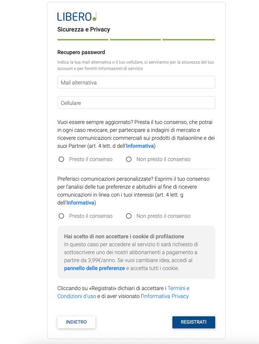The height and width of the screenshot is (344, 259).
Task: Open Informativa link for art. 4 lett. g
Action: pyautogui.click(x=80, y=203)
